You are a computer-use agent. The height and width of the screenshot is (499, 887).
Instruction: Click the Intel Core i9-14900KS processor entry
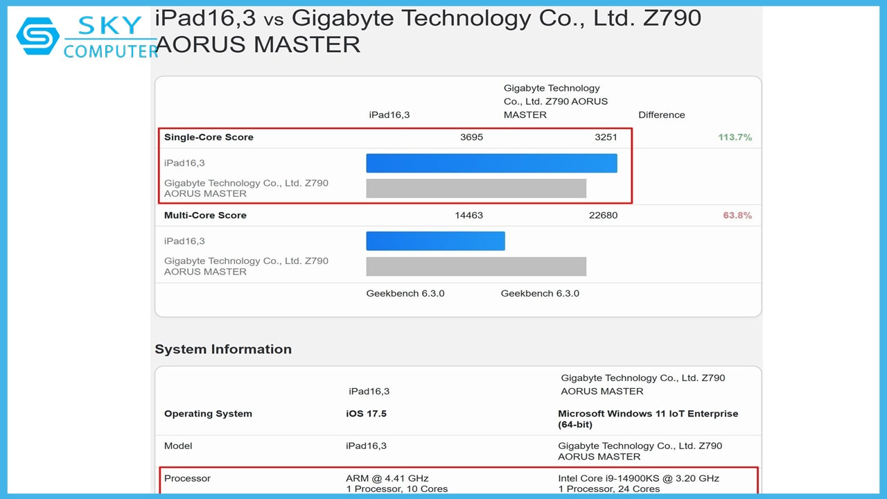(638, 478)
